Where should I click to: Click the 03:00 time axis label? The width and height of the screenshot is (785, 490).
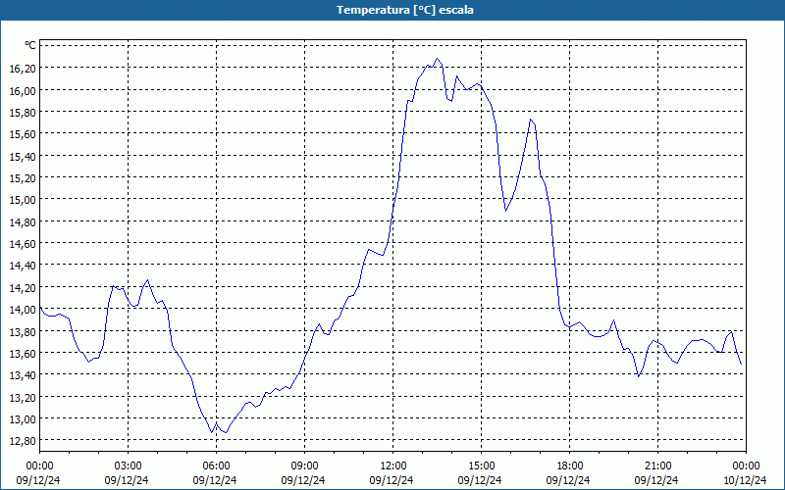pos(128,466)
